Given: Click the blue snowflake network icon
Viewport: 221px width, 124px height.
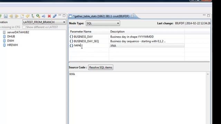Looking at the screenshot, I should pyautogui.click(x=44, y=16).
